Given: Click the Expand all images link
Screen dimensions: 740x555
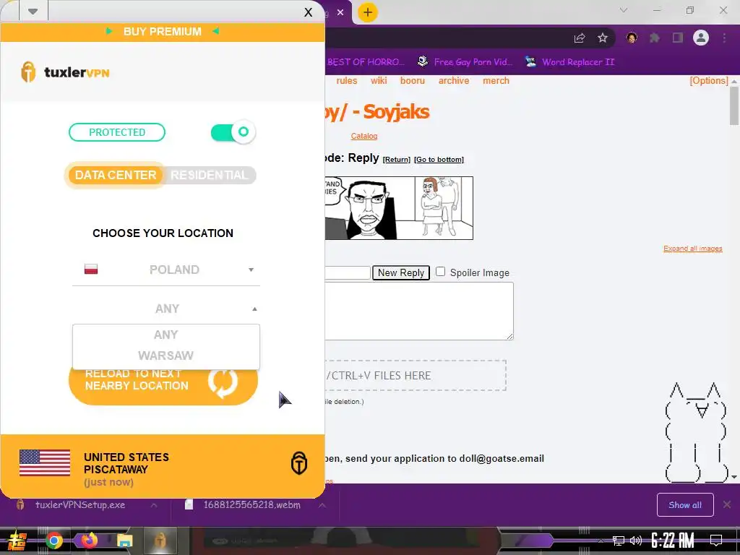Looking at the screenshot, I should pyautogui.click(x=693, y=249).
